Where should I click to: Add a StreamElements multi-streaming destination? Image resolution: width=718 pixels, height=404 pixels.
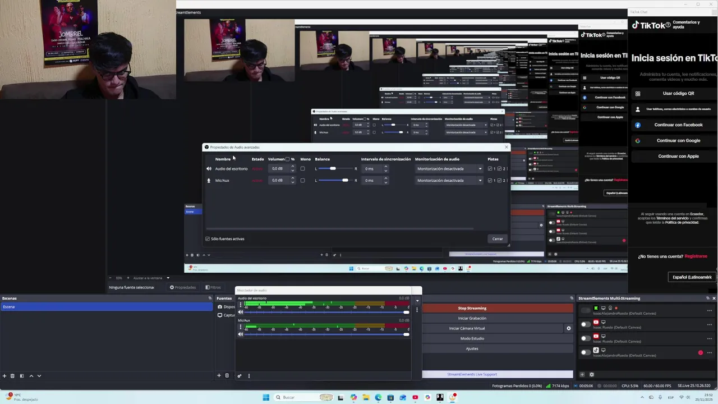582,374
